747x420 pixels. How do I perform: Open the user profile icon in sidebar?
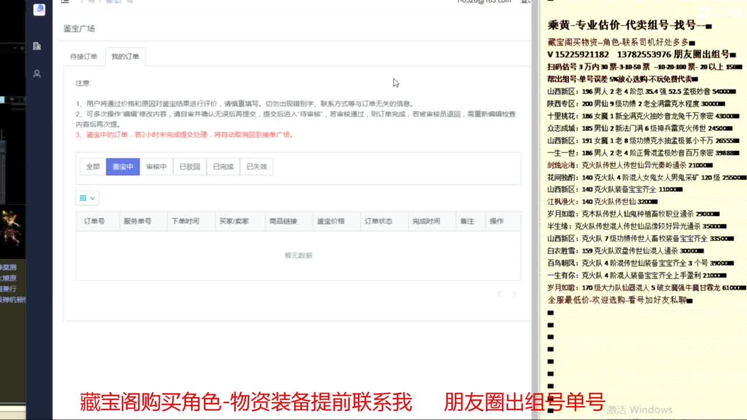tap(37, 74)
